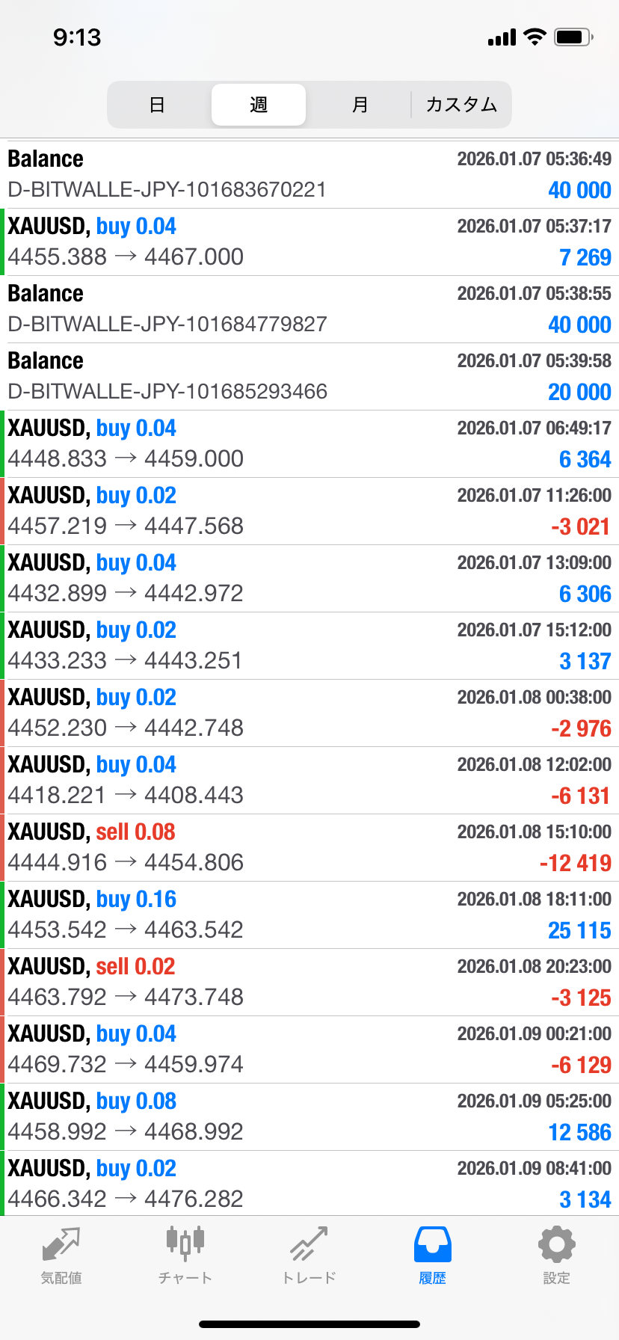Open the quotes (気配値) tab icon

(61, 1244)
